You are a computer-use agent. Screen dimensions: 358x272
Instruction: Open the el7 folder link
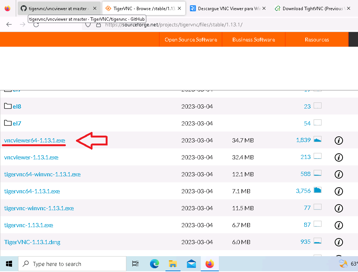click(x=17, y=123)
